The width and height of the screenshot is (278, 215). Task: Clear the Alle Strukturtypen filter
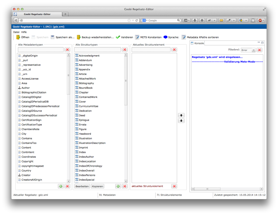pos(125,50)
